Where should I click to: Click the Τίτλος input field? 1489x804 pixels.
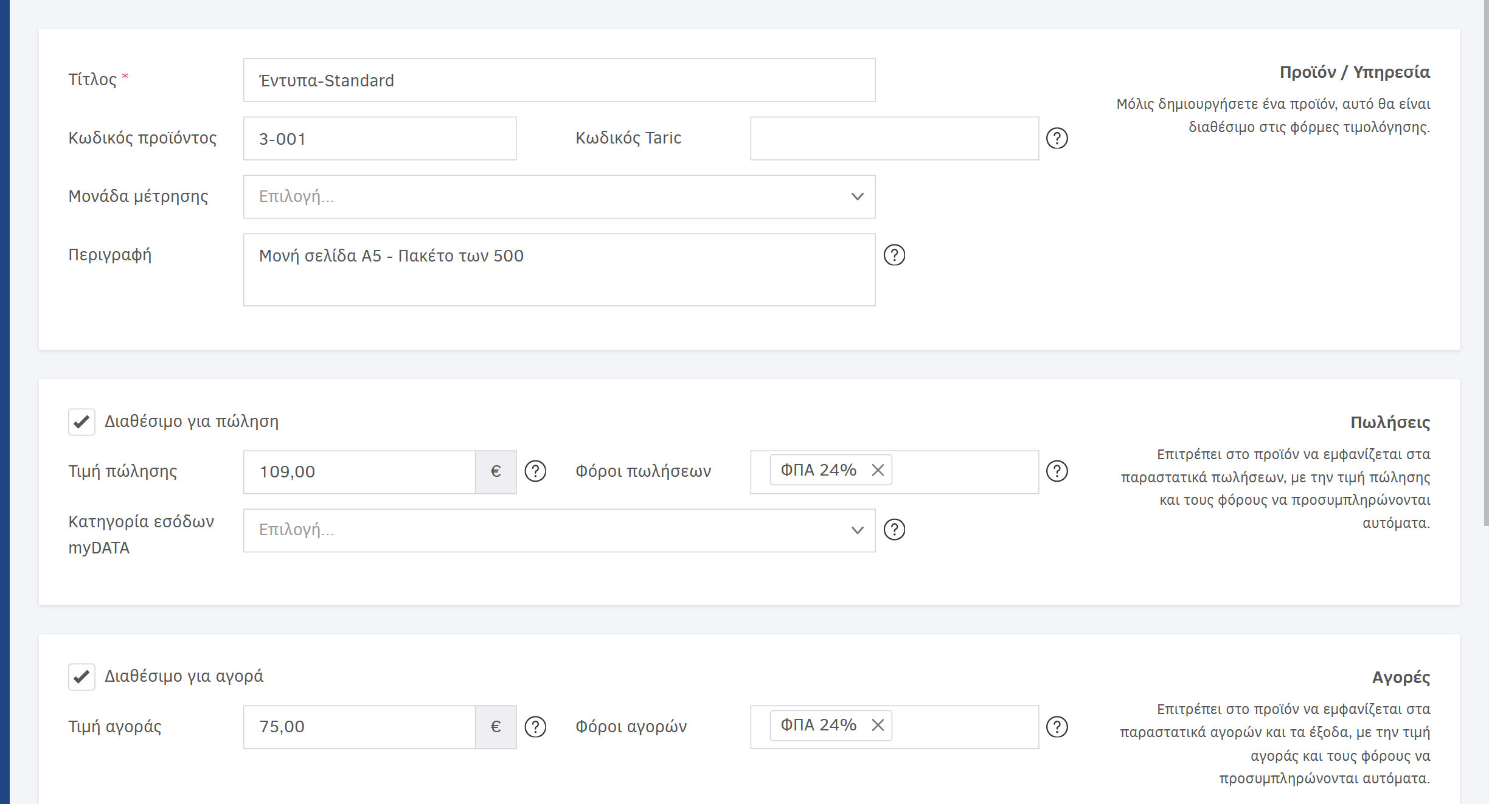coord(558,80)
